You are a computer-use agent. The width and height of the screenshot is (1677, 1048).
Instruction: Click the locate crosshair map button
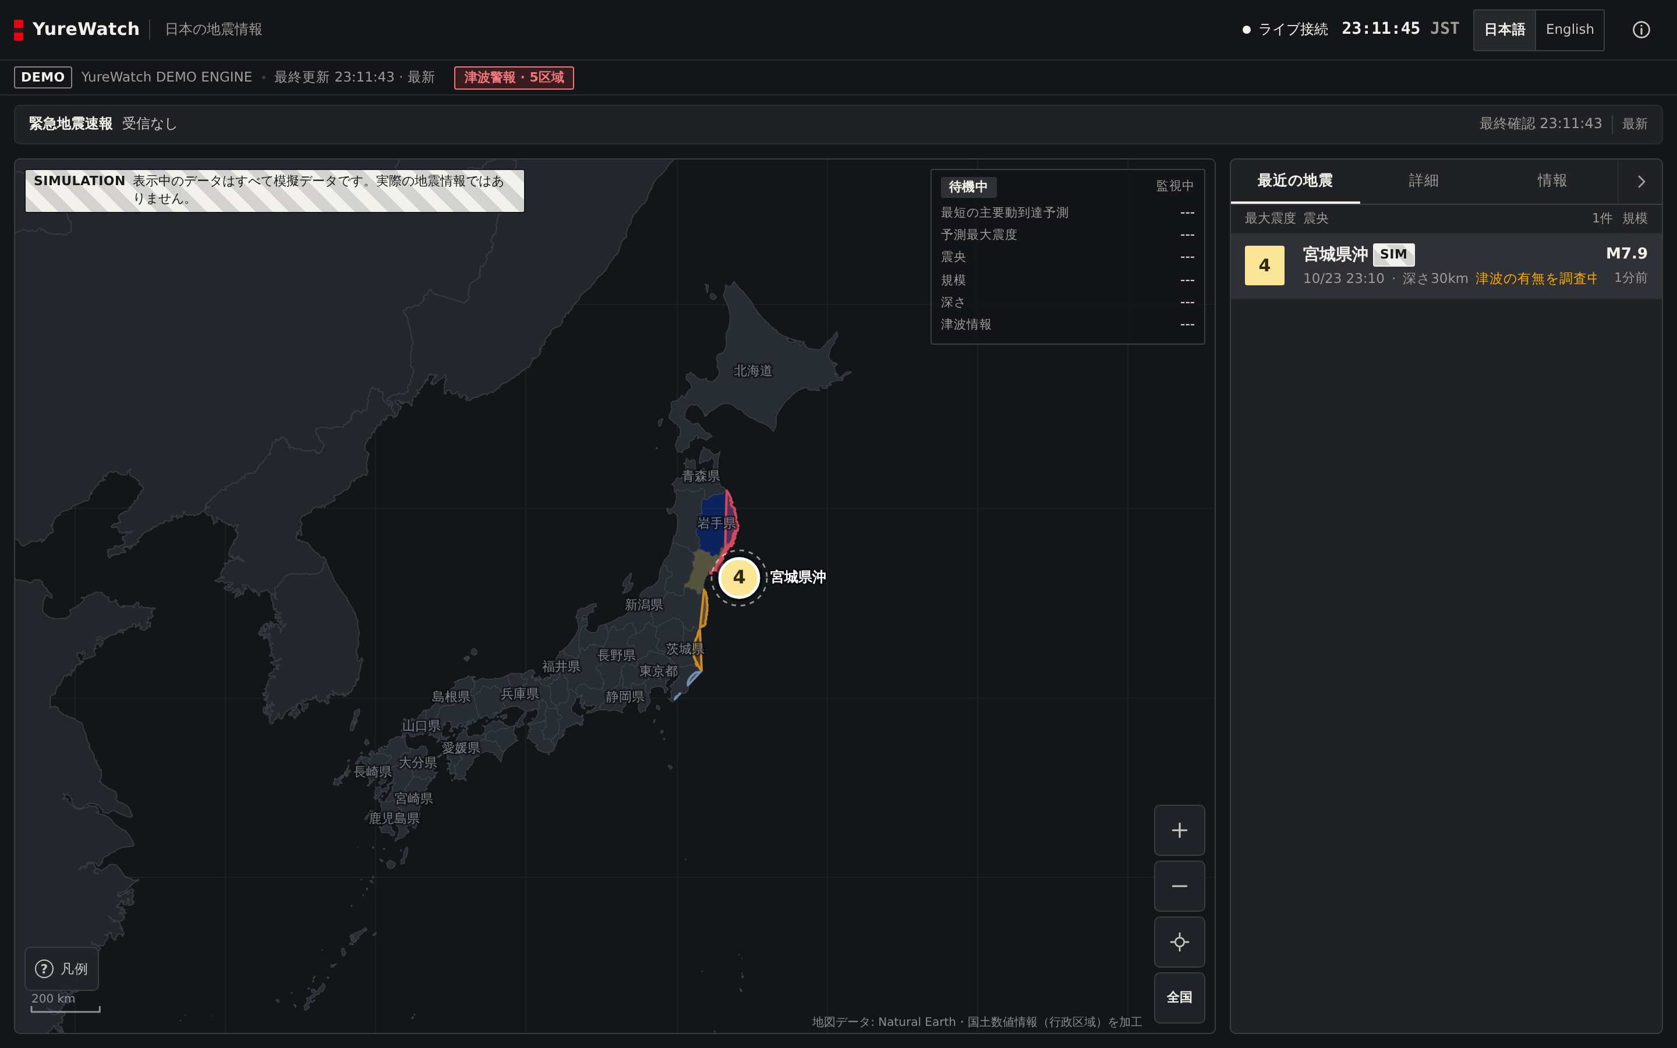point(1179,942)
